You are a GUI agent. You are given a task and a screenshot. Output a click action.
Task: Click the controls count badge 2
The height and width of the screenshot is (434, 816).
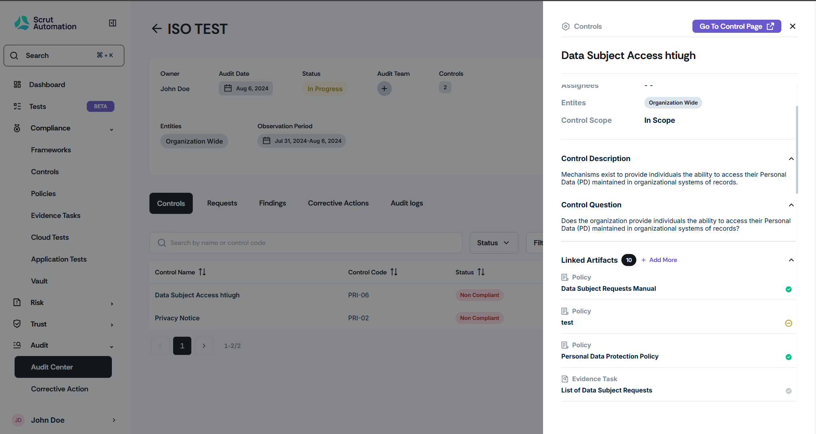445,87
